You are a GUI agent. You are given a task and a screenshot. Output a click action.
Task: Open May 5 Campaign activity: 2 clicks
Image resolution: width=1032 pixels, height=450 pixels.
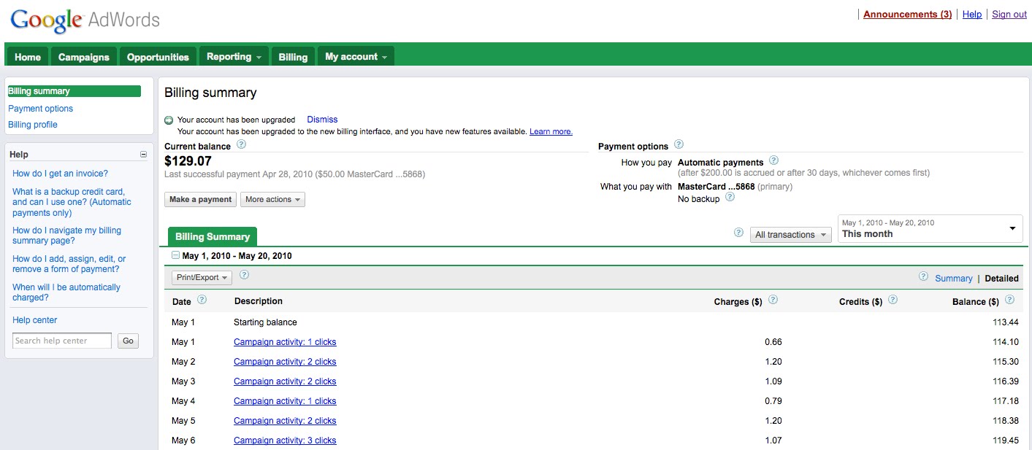pyautogui.click(x=285, y=421)
